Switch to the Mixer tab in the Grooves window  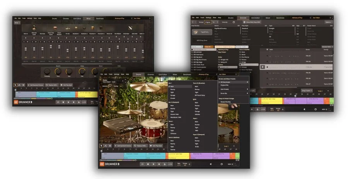click(x=268, y=18)
